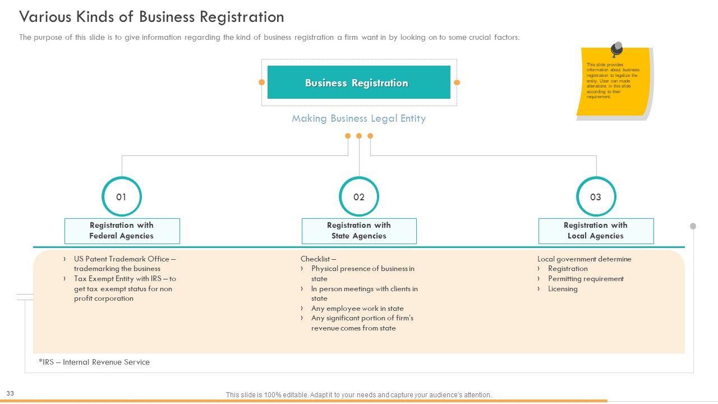The width and height of the screenshot is (718, 404).
Task: Click orange dot left of Business Registration
Action: tap(261, 82)
